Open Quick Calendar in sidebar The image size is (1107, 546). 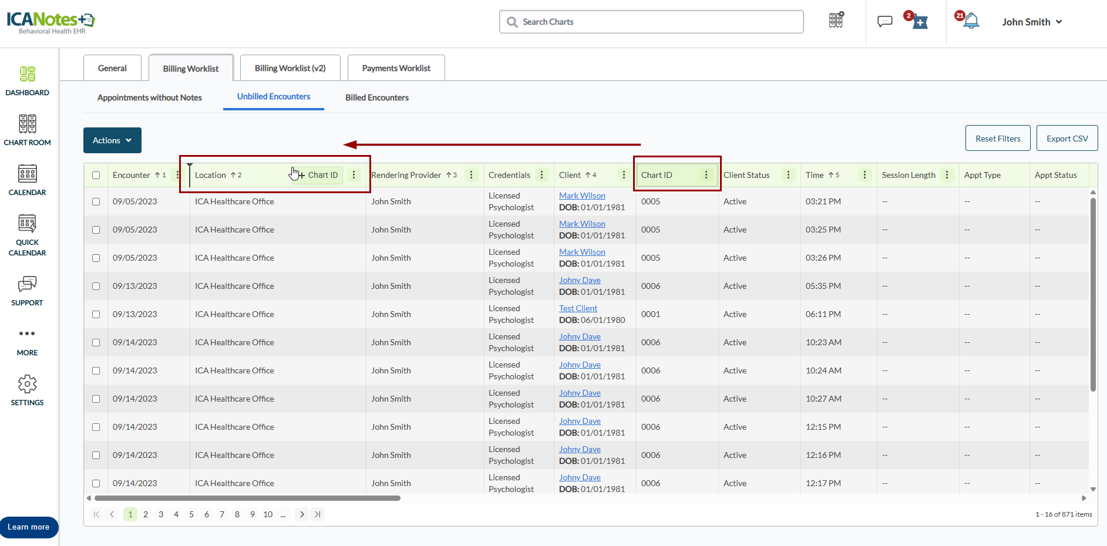27,235
